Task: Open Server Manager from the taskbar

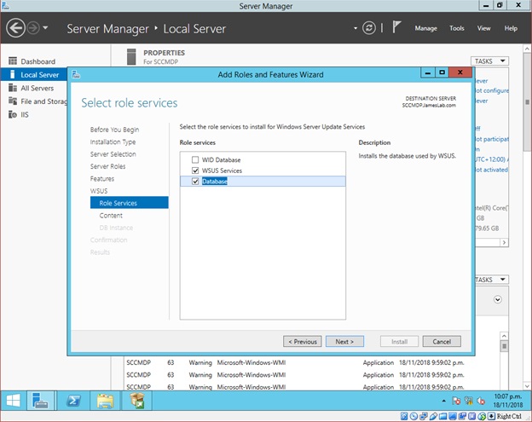Action: click(40, 401)
